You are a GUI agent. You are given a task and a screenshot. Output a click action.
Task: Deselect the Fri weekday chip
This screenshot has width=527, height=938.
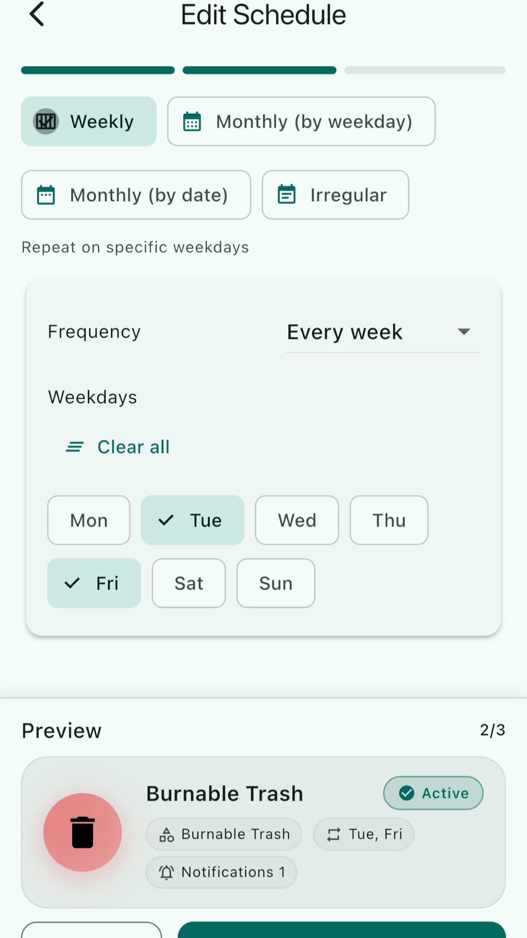(x=94, y=583)
